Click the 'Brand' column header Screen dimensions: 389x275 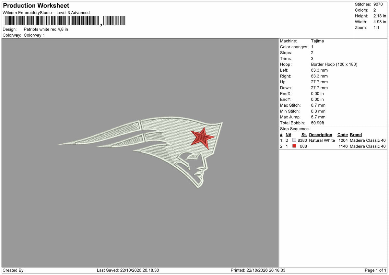pos(356,135)
